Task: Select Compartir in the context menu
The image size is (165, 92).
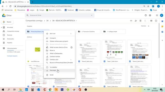Action: [59, 38]
